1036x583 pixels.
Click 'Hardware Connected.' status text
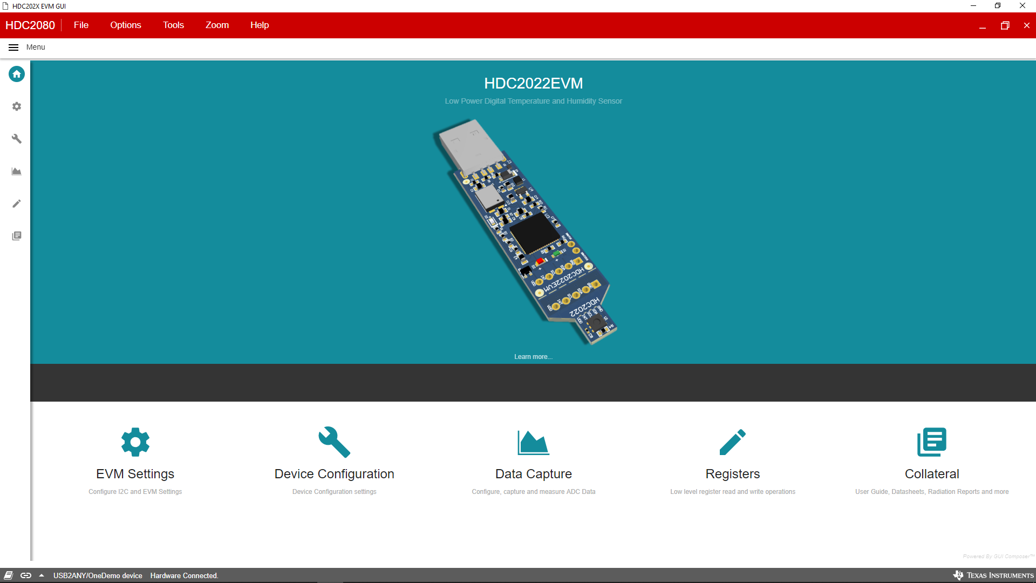[185, 576]
